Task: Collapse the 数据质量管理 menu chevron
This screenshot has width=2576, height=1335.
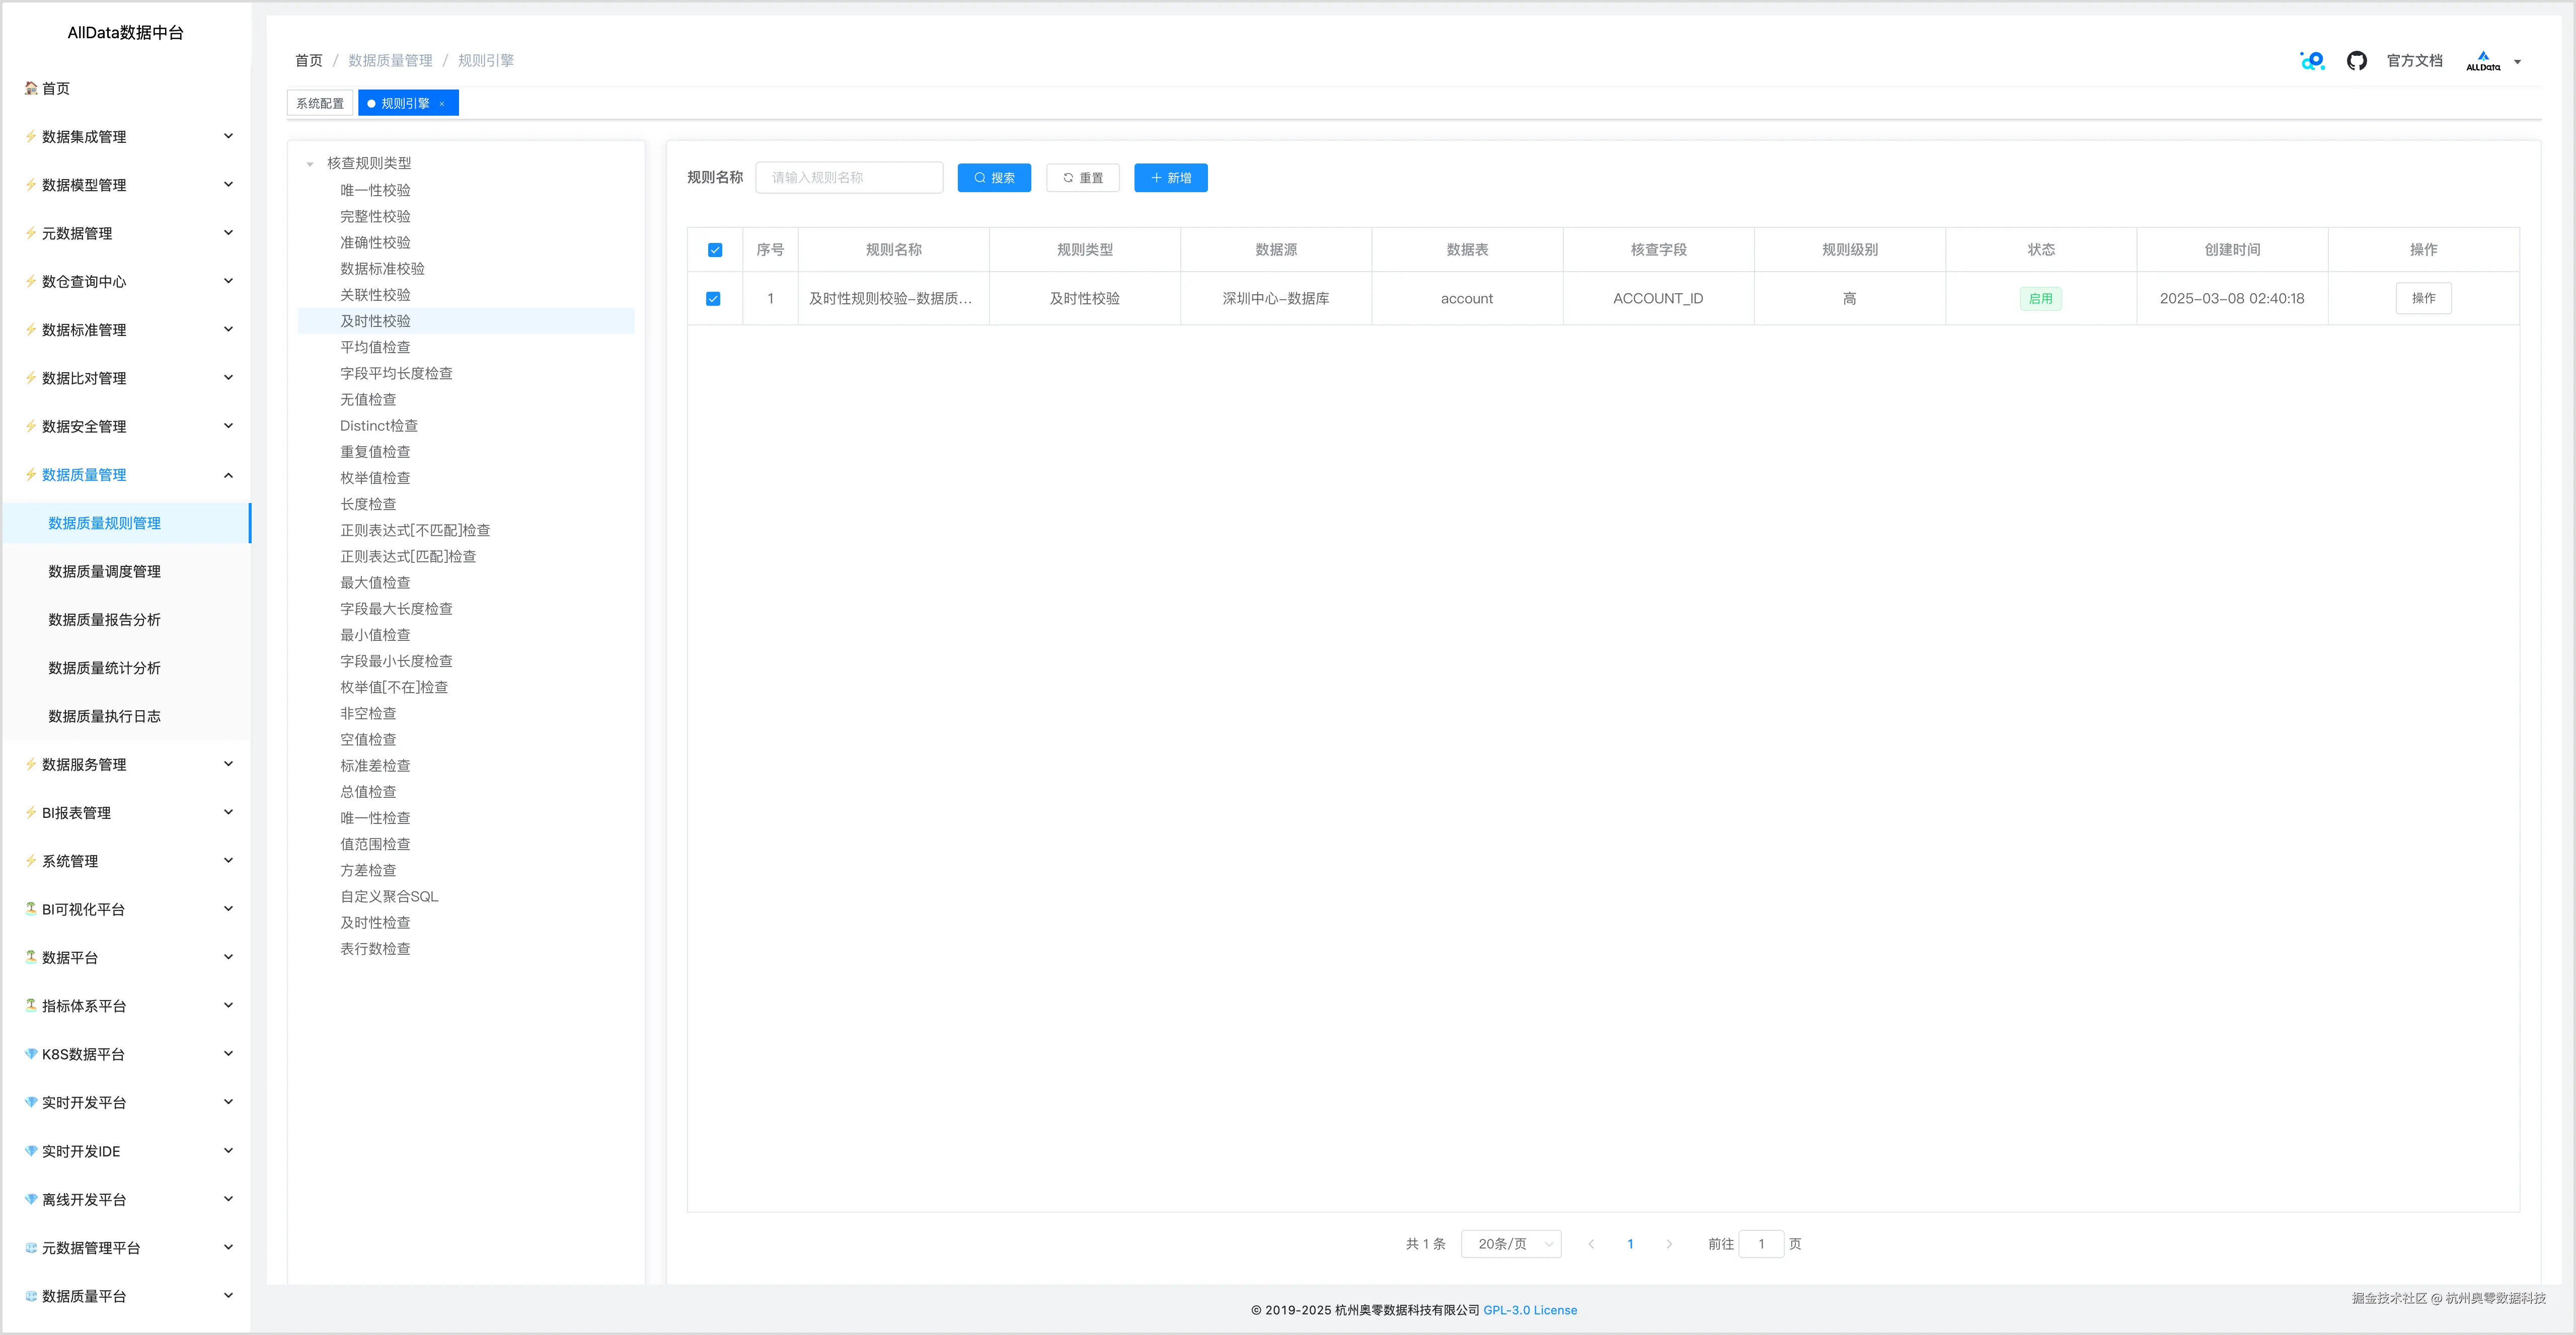Action: click(228, 475)
